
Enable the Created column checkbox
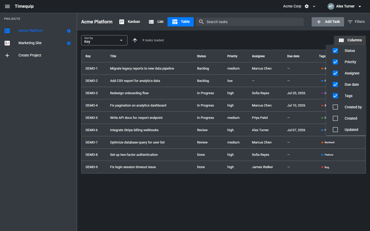(x=335, y=118)
